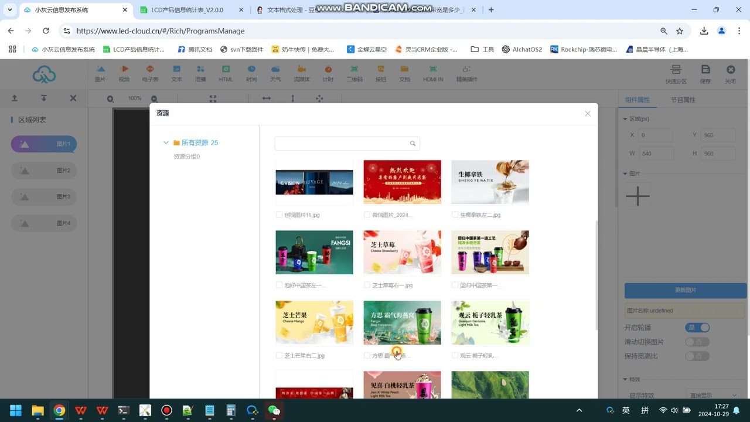
Task: Add a 流媒体 streaming media component
Action: (302, 74)
